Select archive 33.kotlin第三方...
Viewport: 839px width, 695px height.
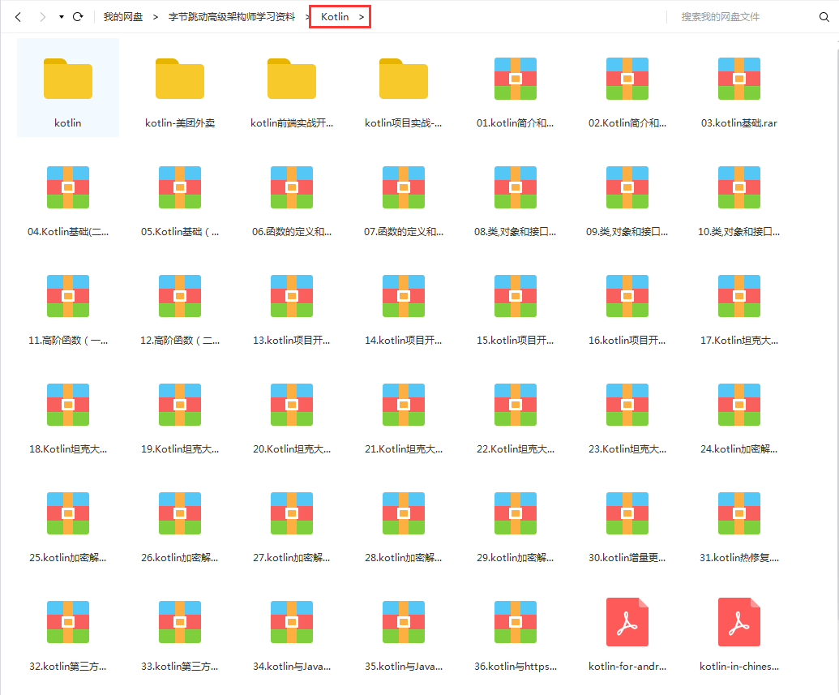[x=180, y=631]
